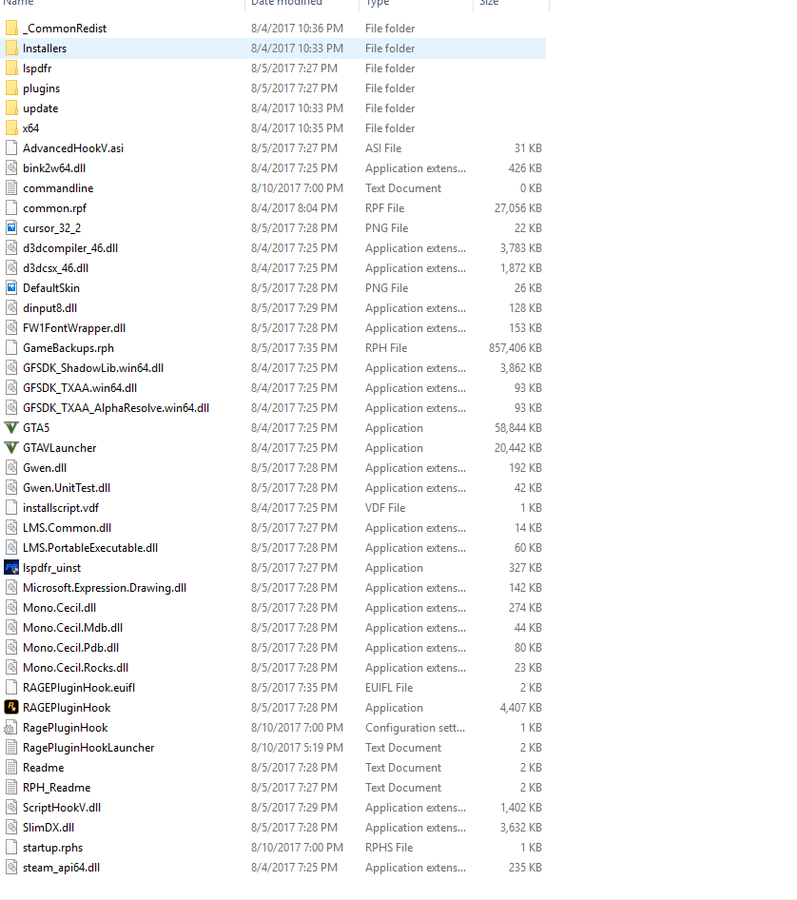
Task: Click the GTAVLauncher application icon
Action: 10,448
